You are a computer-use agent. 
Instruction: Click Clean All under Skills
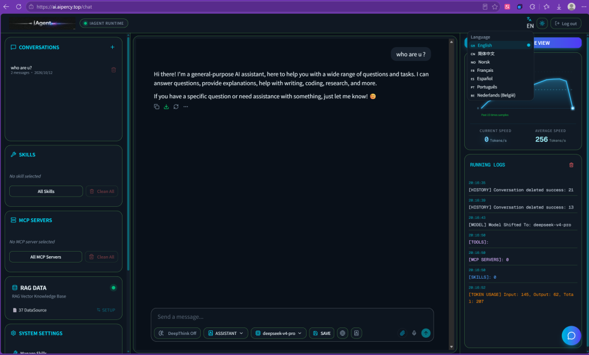pyautogui.click(x=102, y=191)
